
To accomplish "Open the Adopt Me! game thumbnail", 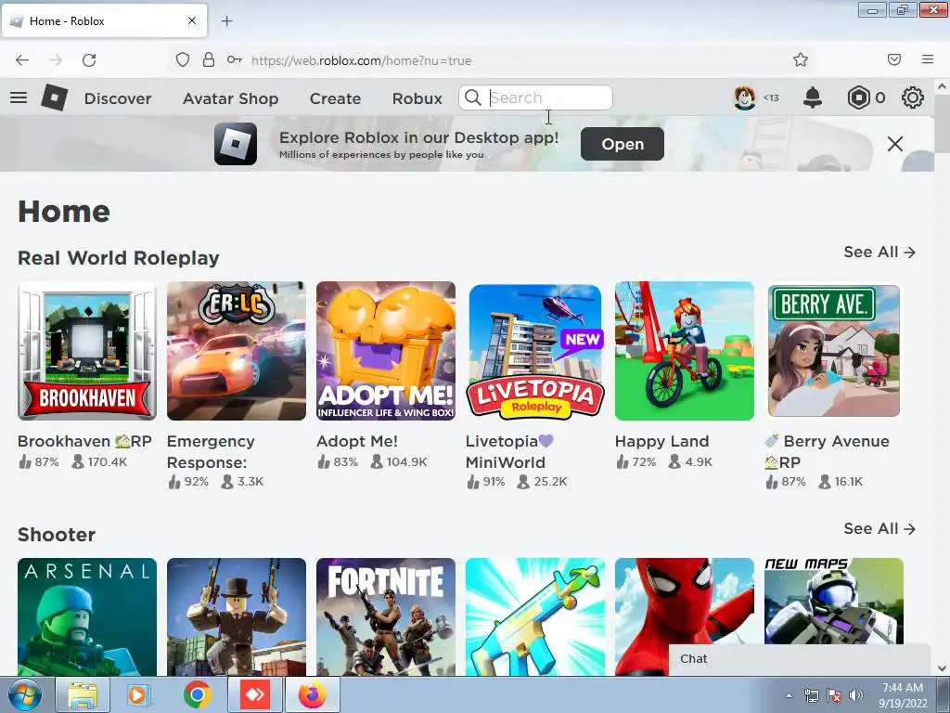I will point(386,350).
